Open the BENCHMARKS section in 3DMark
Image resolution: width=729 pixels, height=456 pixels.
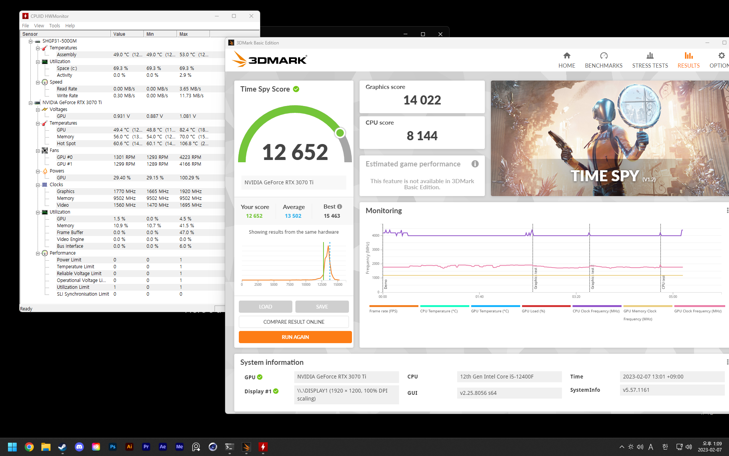tap(604, 60)
